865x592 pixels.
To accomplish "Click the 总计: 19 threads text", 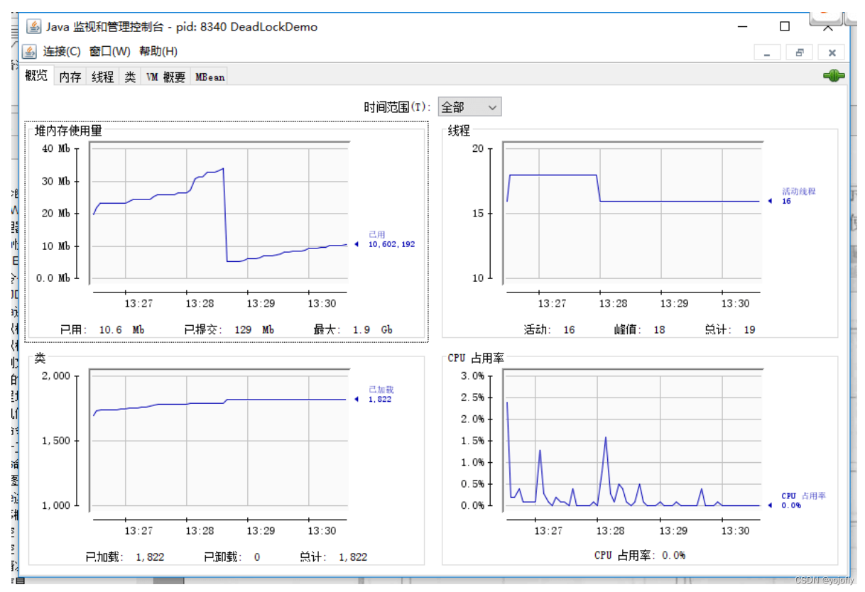I will (x=729, y=329).
